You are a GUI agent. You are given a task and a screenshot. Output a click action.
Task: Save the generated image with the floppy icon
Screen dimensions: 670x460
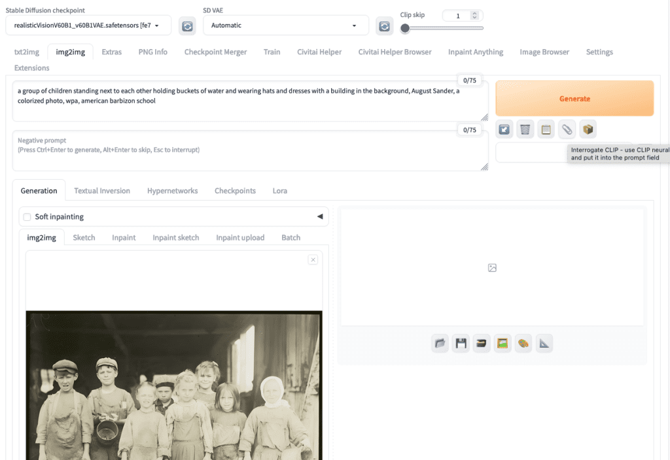point(461,343)
